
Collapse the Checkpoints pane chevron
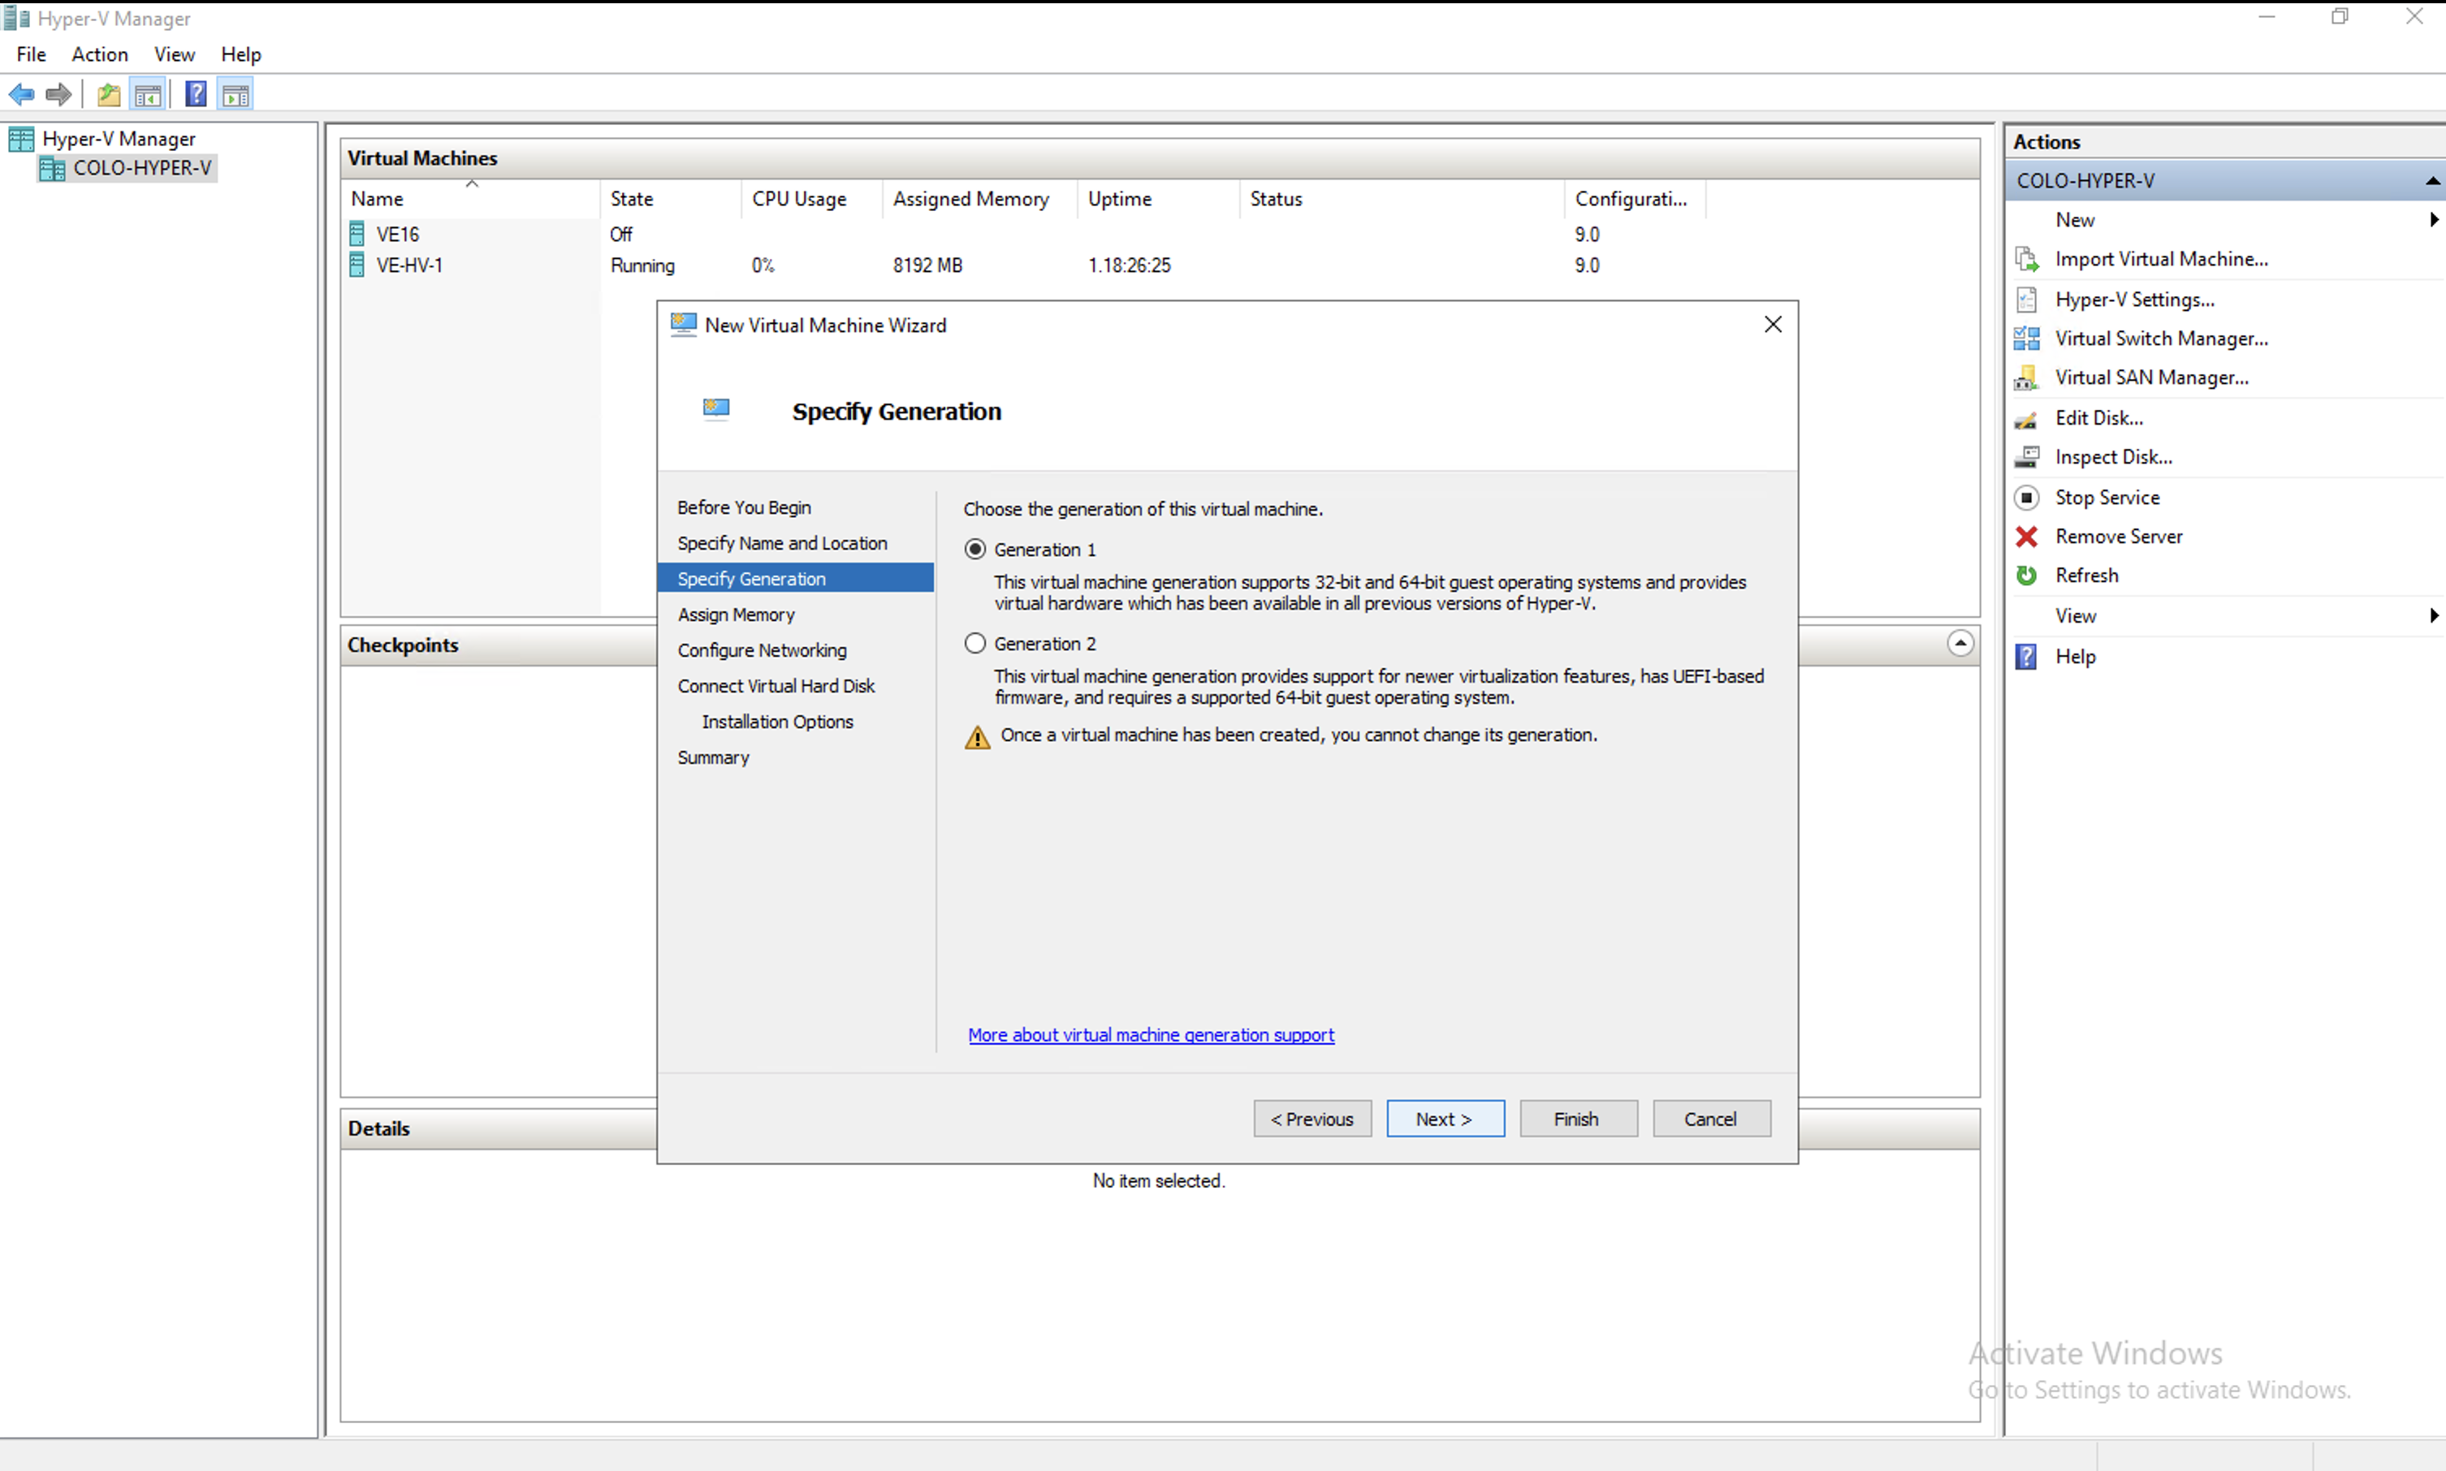pyautogui.click(x=1960, y=643)
